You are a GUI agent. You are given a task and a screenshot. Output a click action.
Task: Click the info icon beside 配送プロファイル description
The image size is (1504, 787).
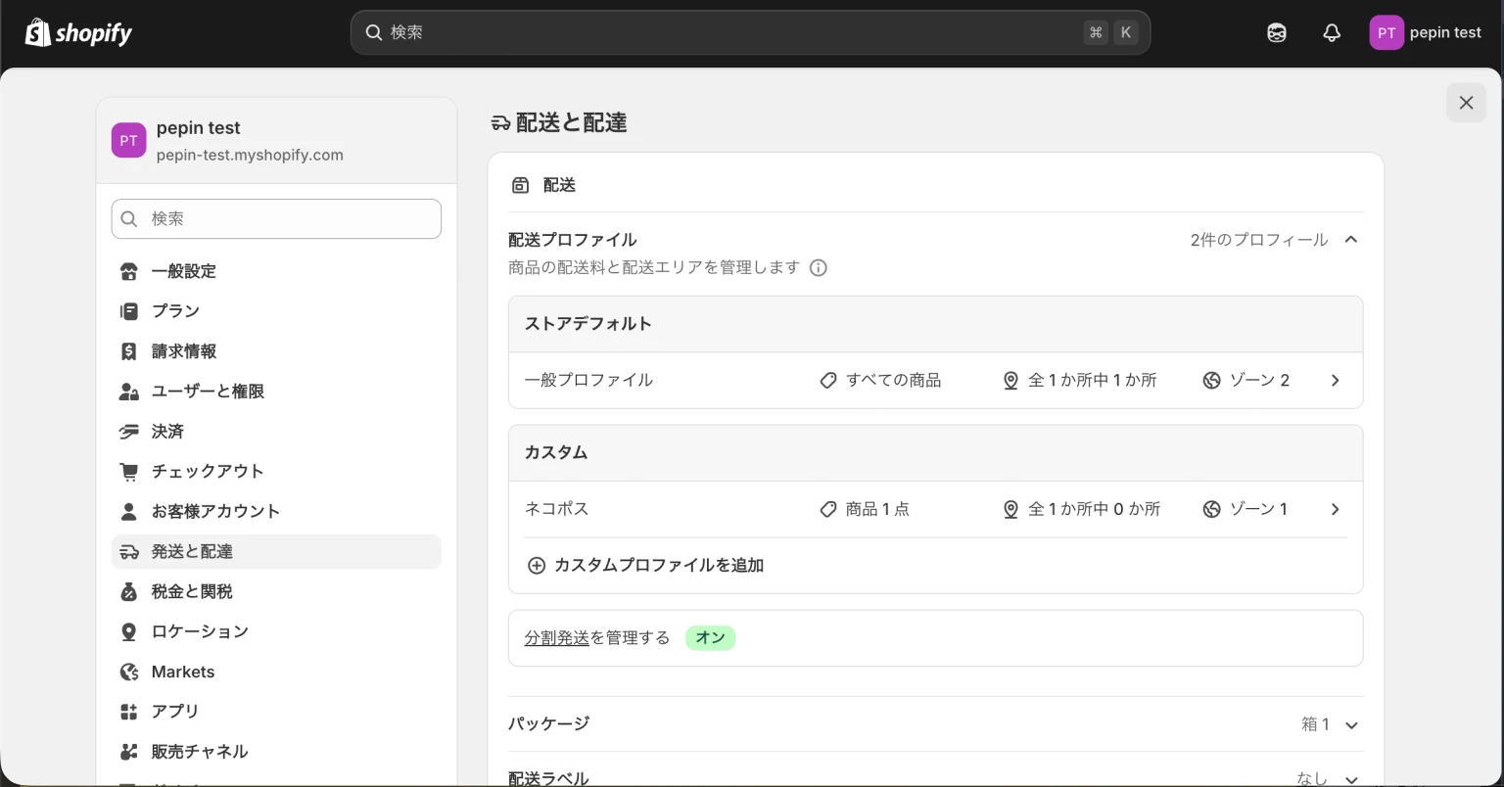pyautogui.click(x=819, y=267)
